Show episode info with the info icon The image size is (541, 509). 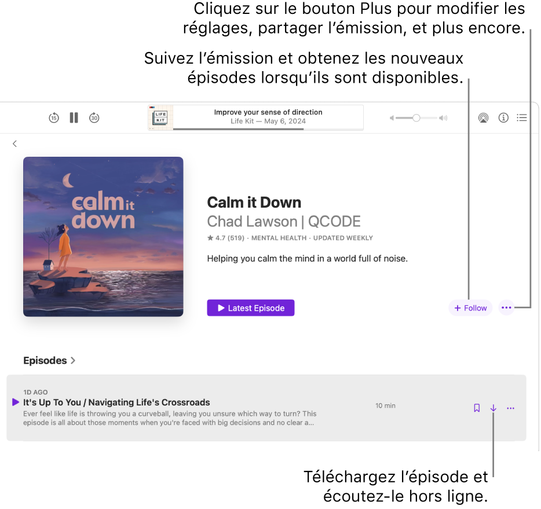tap(503, 118)
